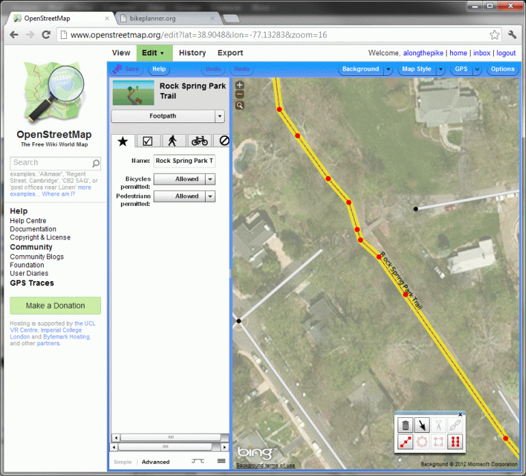Viewport: 526px width, 476px height.
Task: Open the GPS Traces link
Action: click(x=32, y=283)
